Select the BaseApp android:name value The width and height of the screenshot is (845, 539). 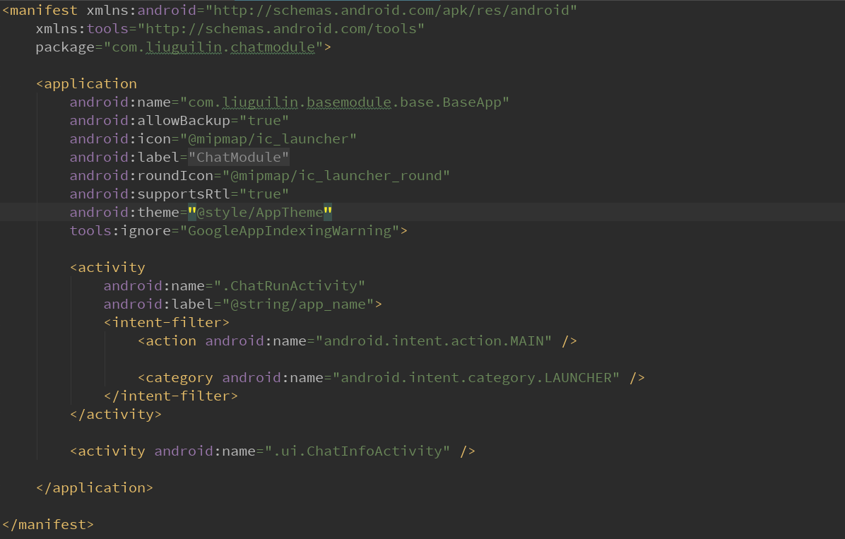345,102
